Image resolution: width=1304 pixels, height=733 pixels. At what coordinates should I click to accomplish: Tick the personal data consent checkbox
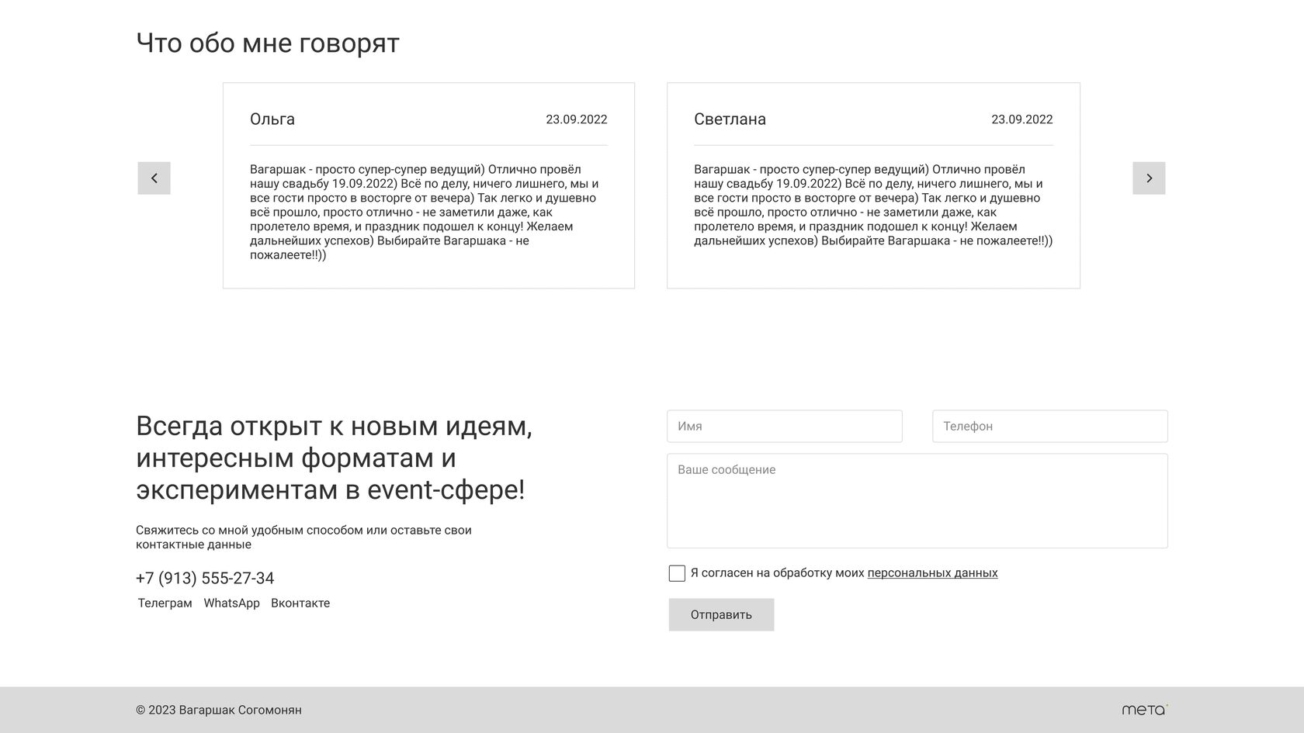point(677,573)
